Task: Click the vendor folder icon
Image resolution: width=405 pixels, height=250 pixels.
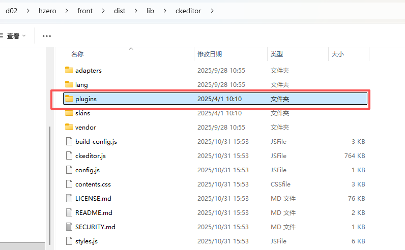Action: pyautogui.click(x=69, y=127)
